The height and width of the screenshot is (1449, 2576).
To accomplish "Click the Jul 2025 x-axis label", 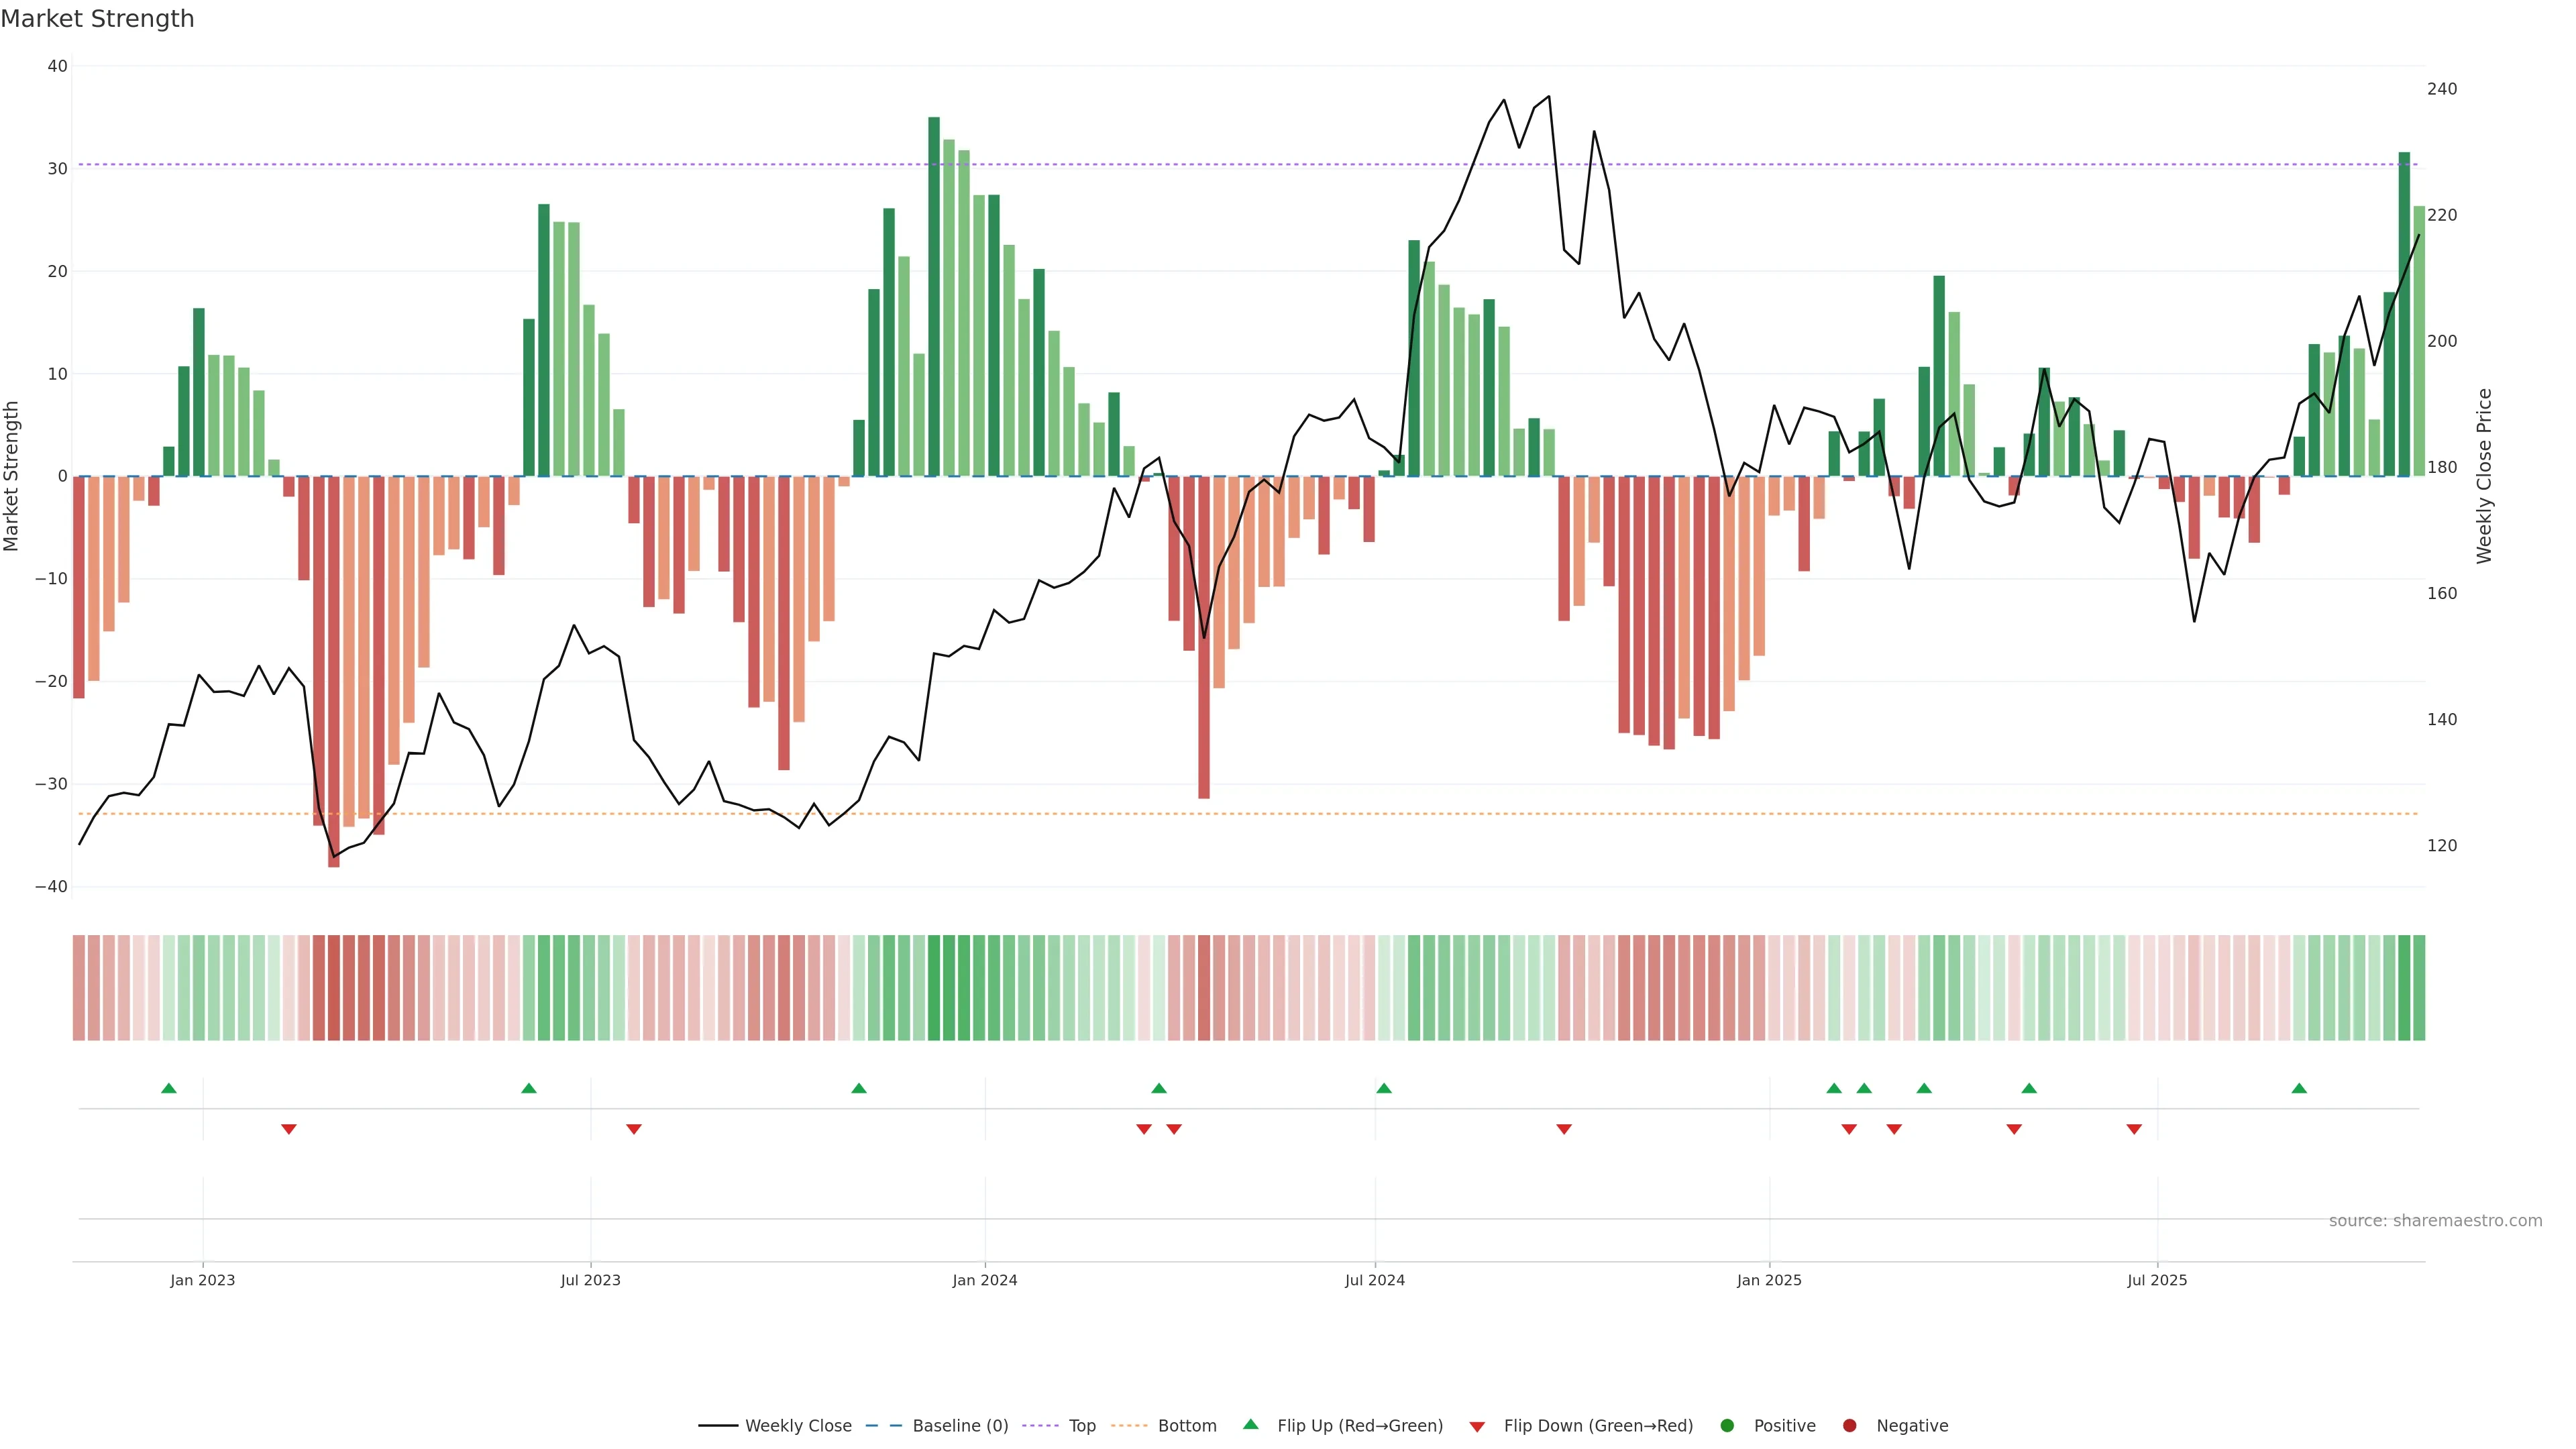I will click(x=2157, y=1280).
